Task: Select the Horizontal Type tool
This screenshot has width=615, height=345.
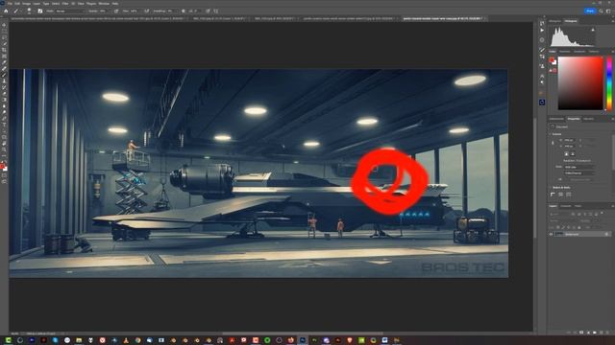Action: click(x=4, y=125)
